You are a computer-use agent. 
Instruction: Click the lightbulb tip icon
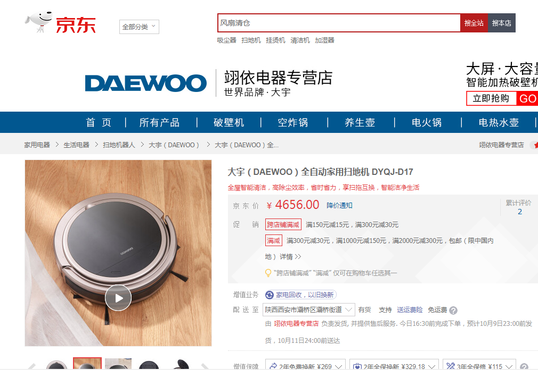268,273
